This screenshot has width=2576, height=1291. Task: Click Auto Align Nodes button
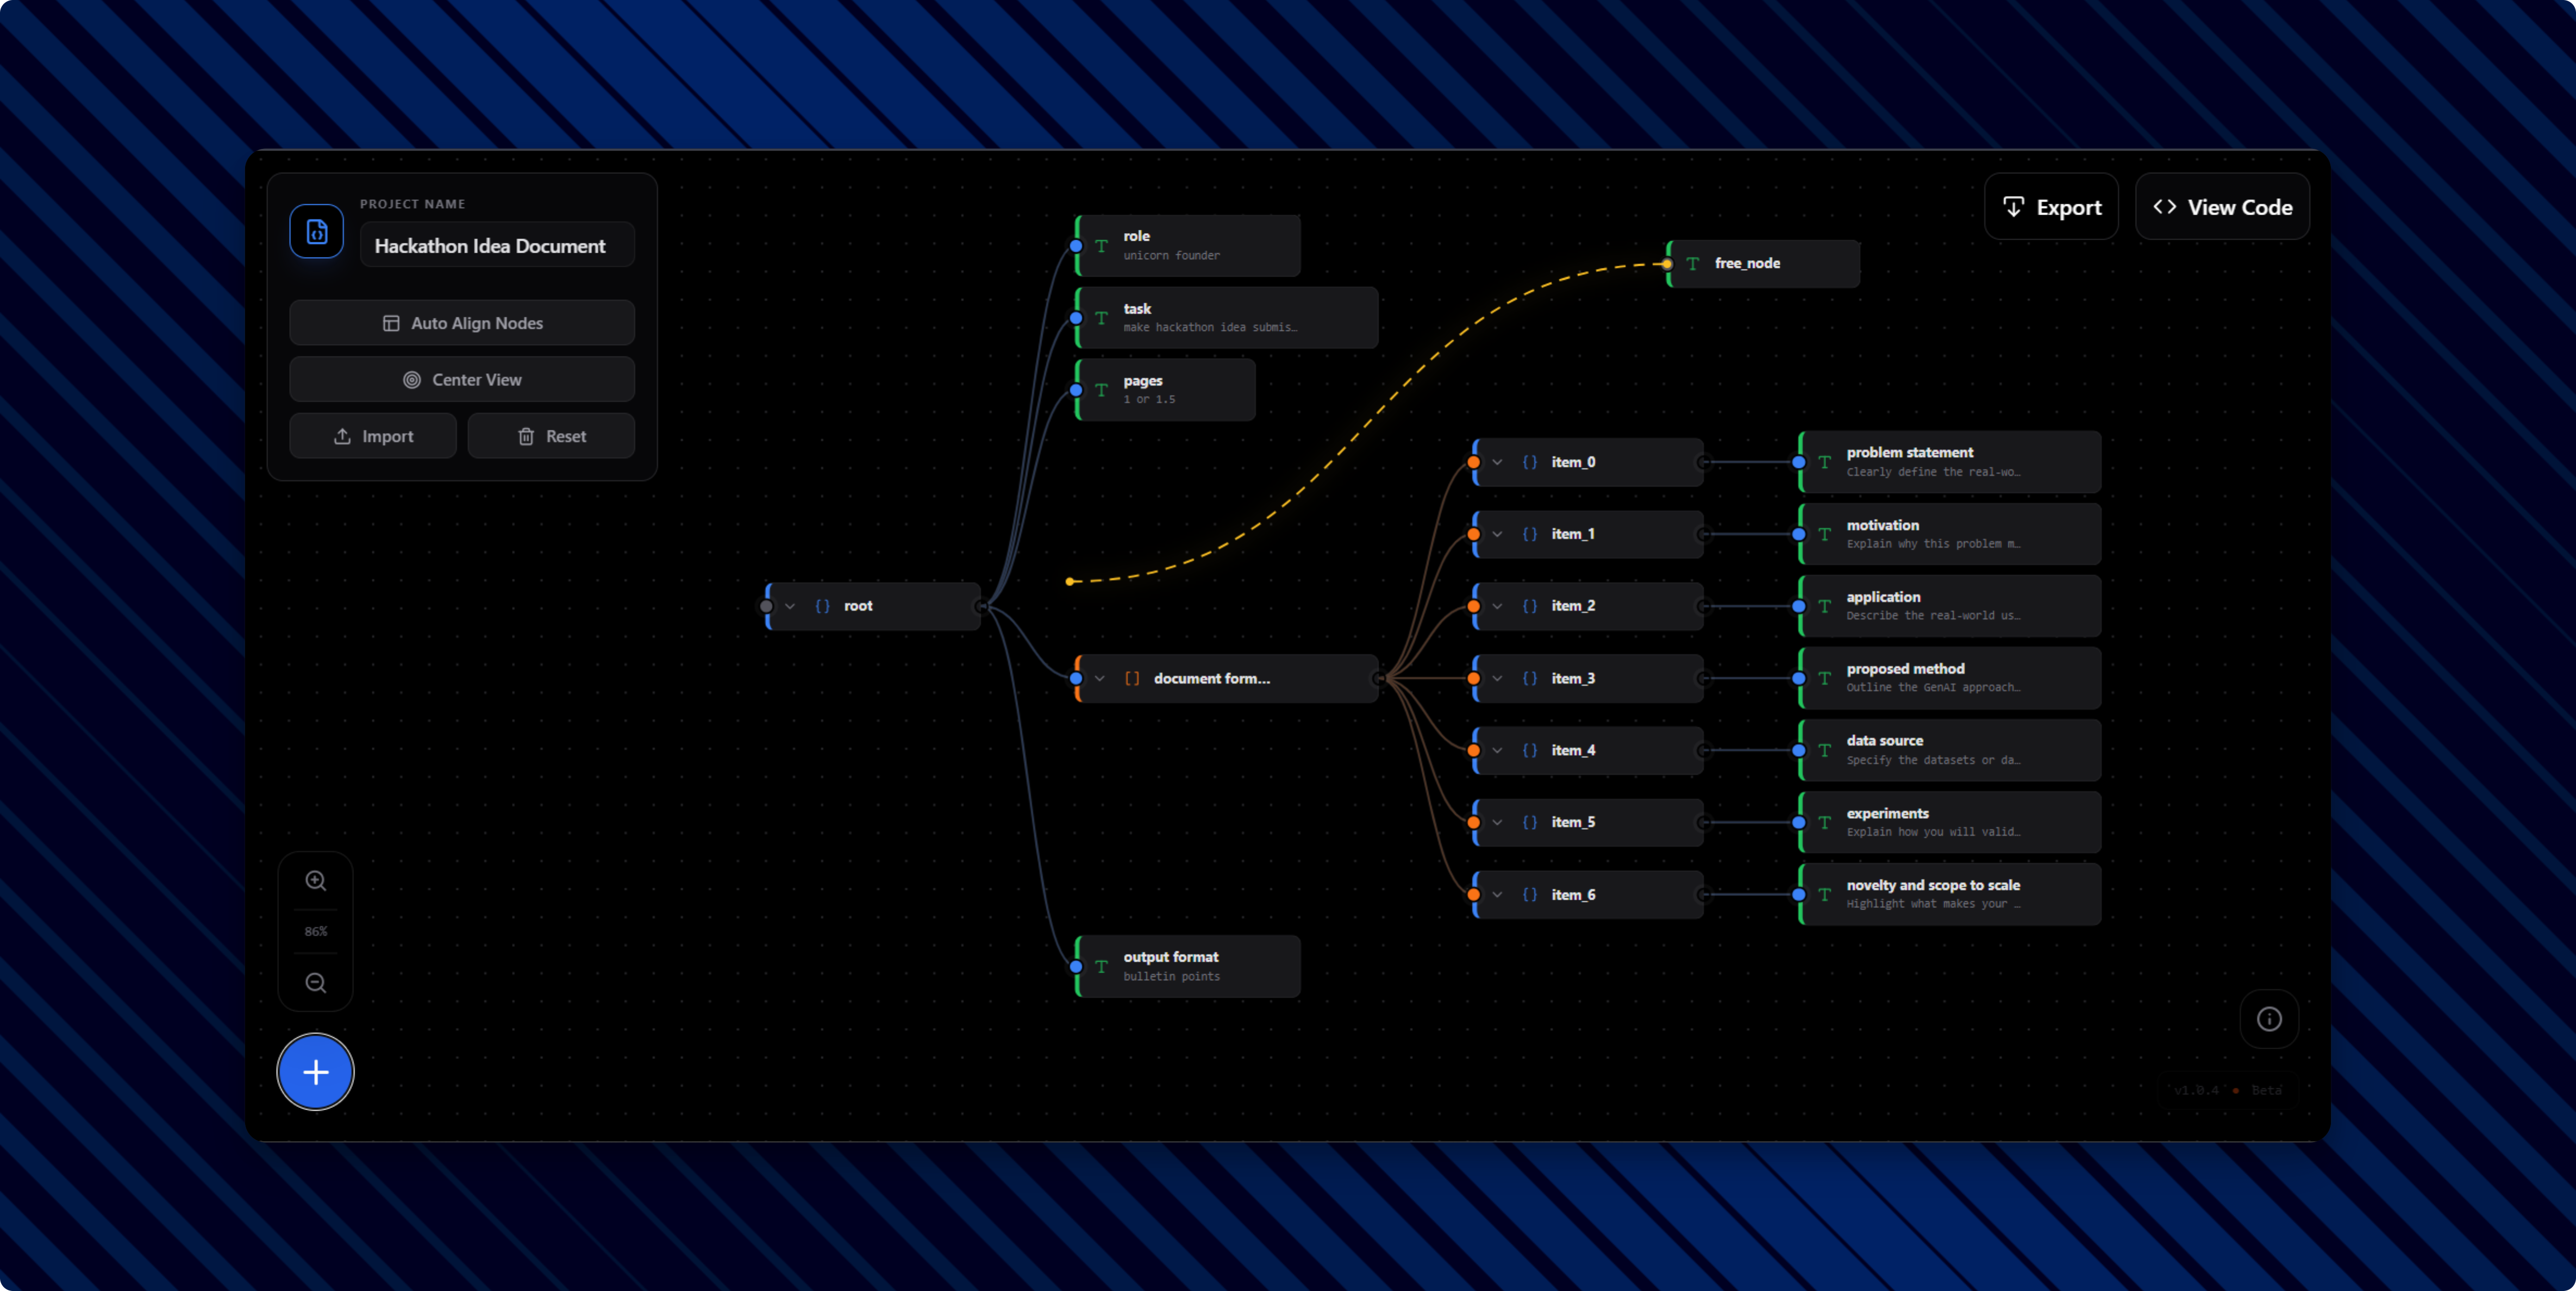462,323
